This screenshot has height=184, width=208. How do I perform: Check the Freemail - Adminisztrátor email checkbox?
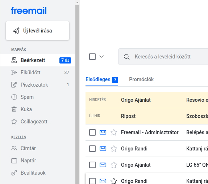92,132
